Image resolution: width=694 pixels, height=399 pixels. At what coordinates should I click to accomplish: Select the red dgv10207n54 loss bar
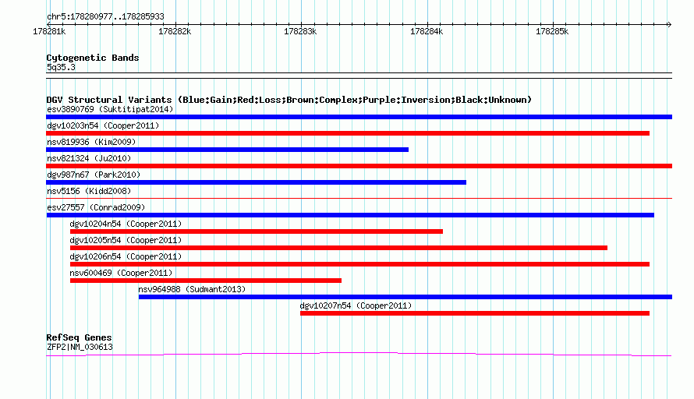[475, 313]
